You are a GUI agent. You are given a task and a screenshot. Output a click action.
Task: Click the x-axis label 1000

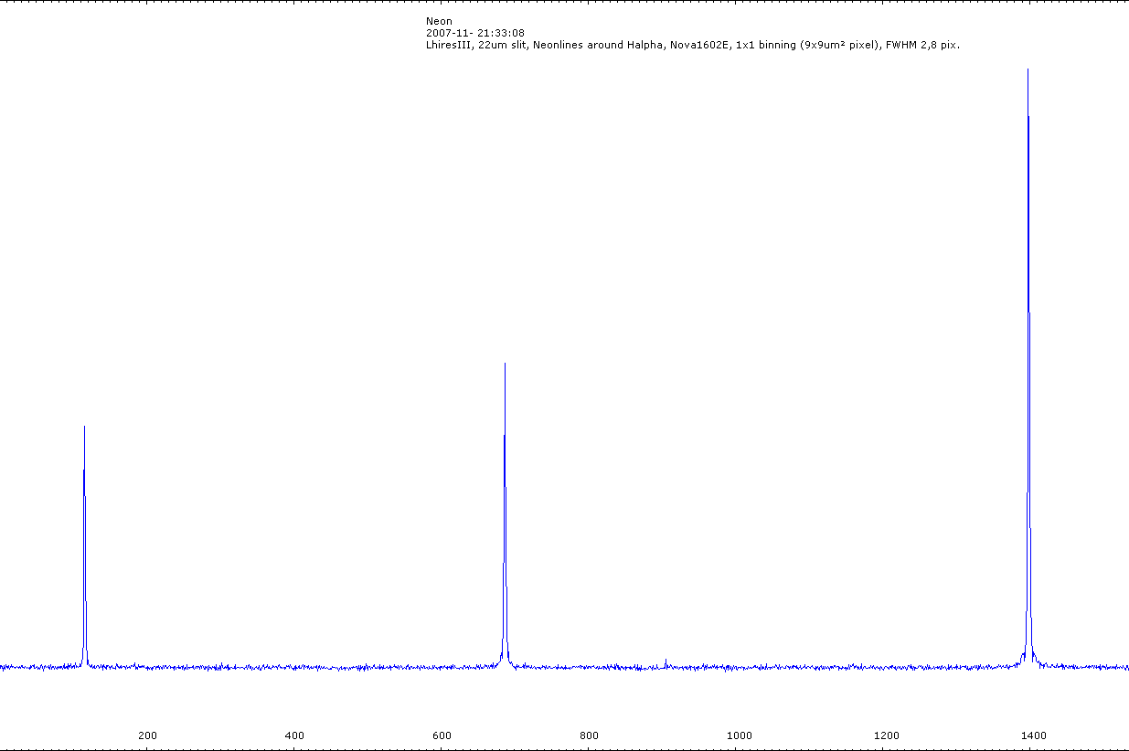[739, 735]
